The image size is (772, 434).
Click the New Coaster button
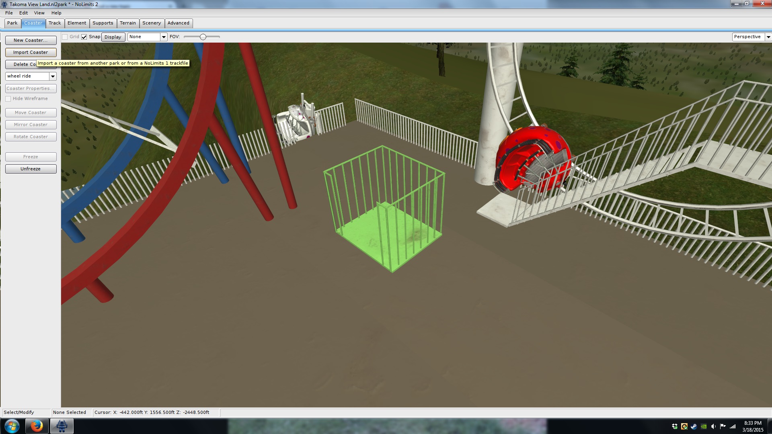point(31,41)
